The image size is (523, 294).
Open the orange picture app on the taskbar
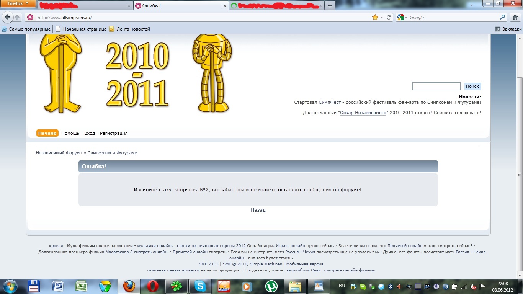[224, 286]
